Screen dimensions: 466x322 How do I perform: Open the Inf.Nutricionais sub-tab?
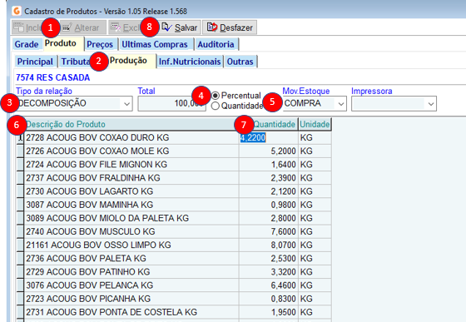(x=190, y=62)
